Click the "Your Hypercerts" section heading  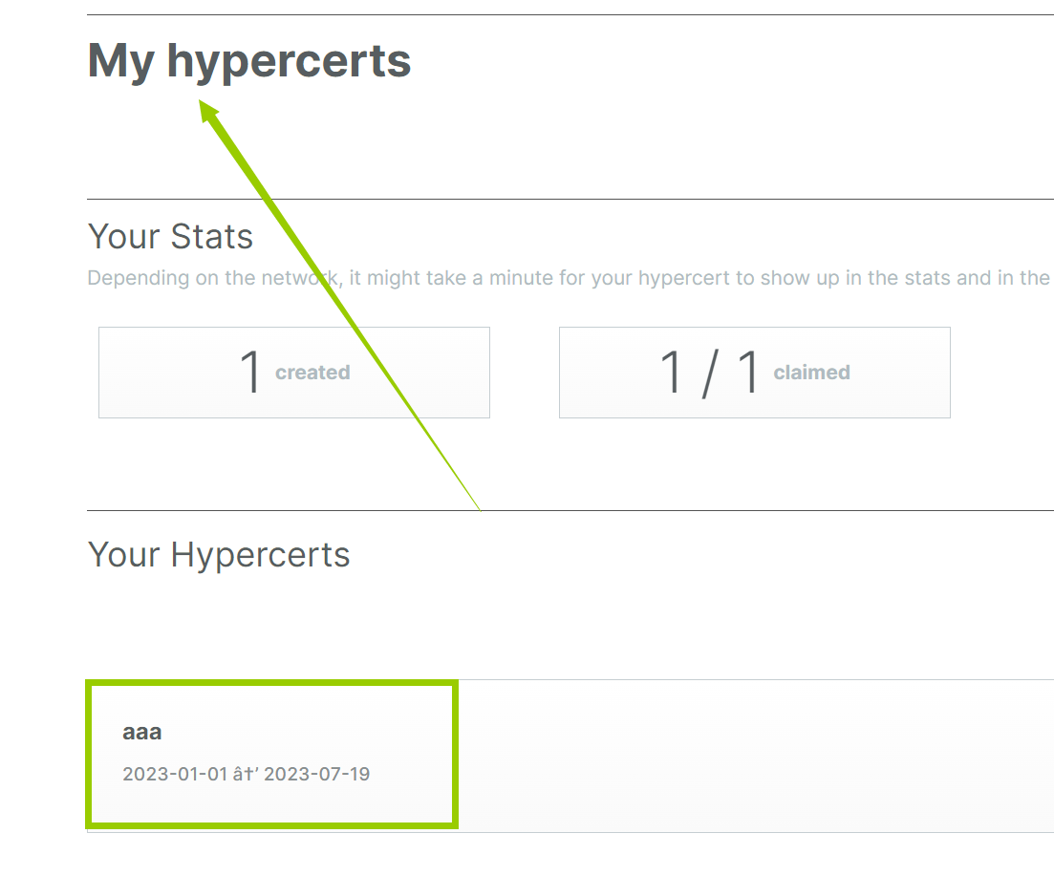point(219,554)
